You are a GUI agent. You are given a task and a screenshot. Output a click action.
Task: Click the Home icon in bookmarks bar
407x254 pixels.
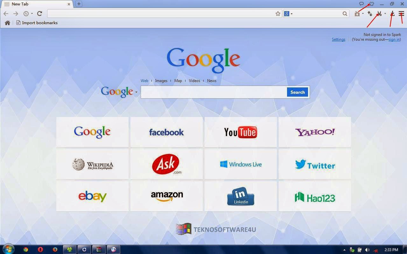7,23
